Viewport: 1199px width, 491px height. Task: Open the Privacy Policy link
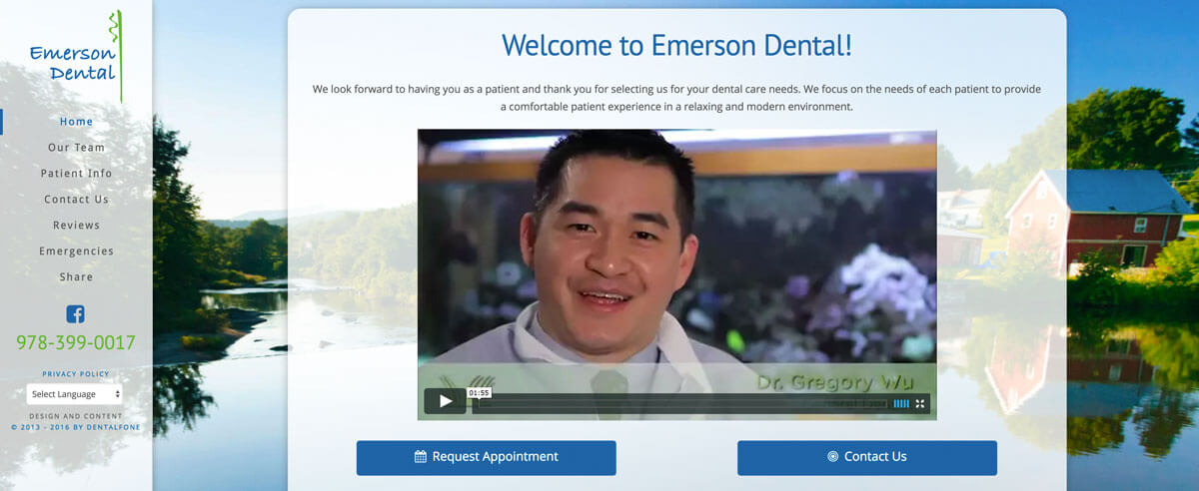click(x=76, y=374)
